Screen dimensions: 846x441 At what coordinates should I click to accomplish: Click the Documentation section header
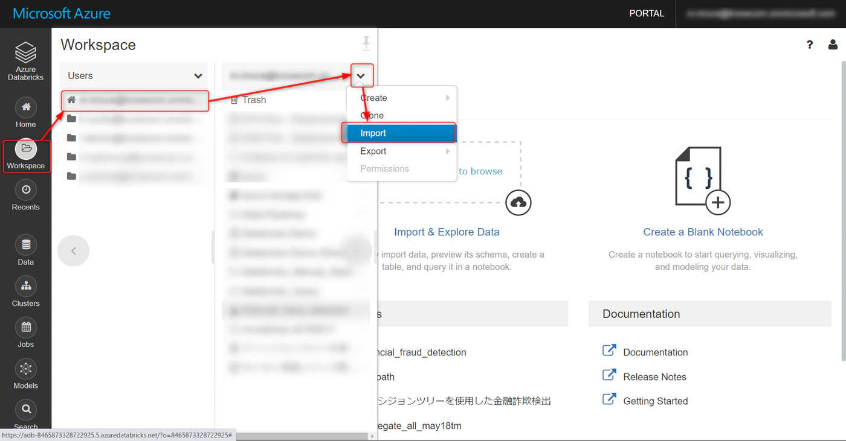pyautogui.click(x=709, y=314)
